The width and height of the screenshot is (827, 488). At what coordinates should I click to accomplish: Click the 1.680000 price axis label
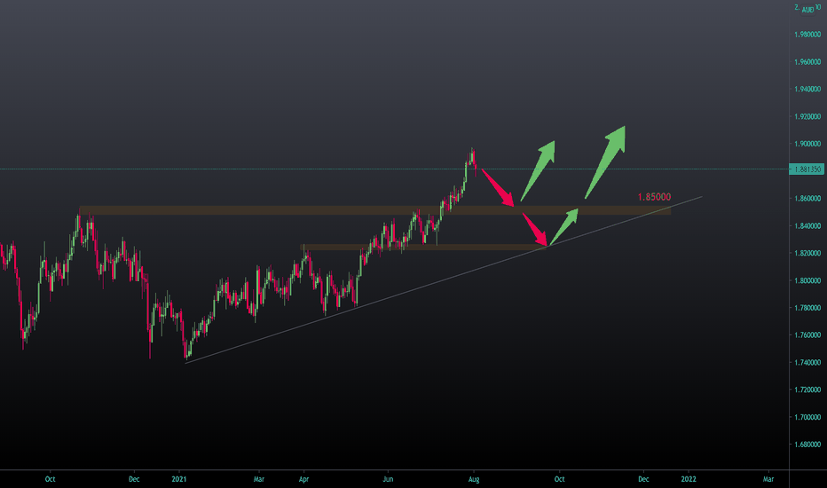tap(807, 445)
